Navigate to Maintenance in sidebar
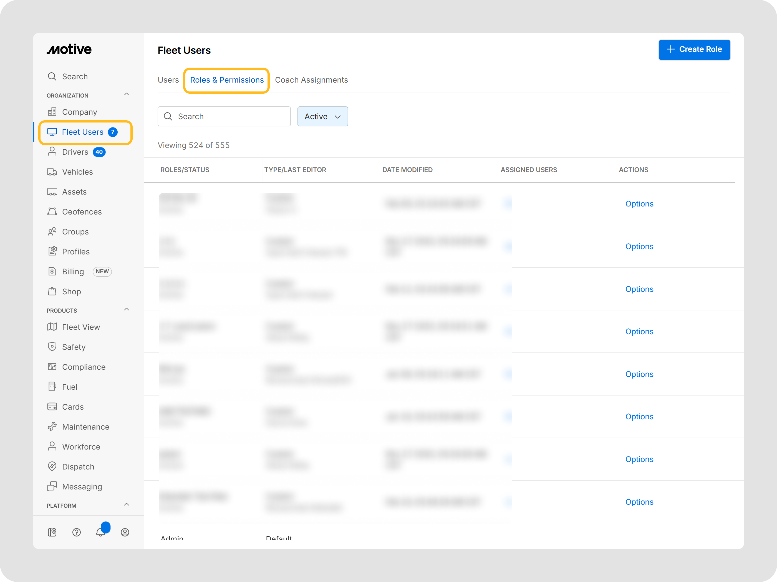Screen dimensions: 777x582 click(85, 427)
